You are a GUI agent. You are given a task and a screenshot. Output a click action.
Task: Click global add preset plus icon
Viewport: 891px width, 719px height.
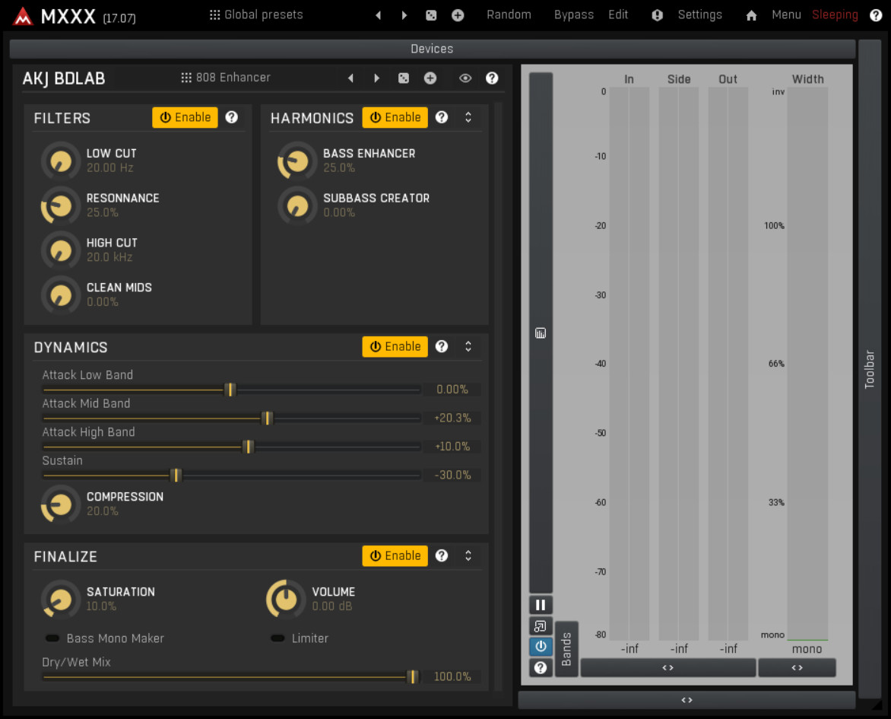[458, 15]
